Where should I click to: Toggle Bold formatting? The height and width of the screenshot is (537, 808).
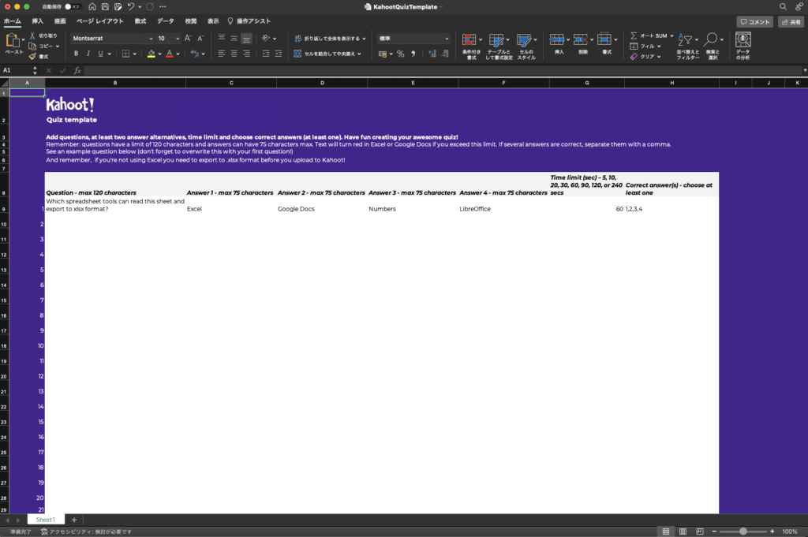77,54
